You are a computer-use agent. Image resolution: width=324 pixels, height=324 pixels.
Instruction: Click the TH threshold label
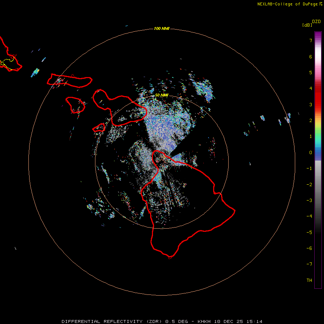[309, 280]
